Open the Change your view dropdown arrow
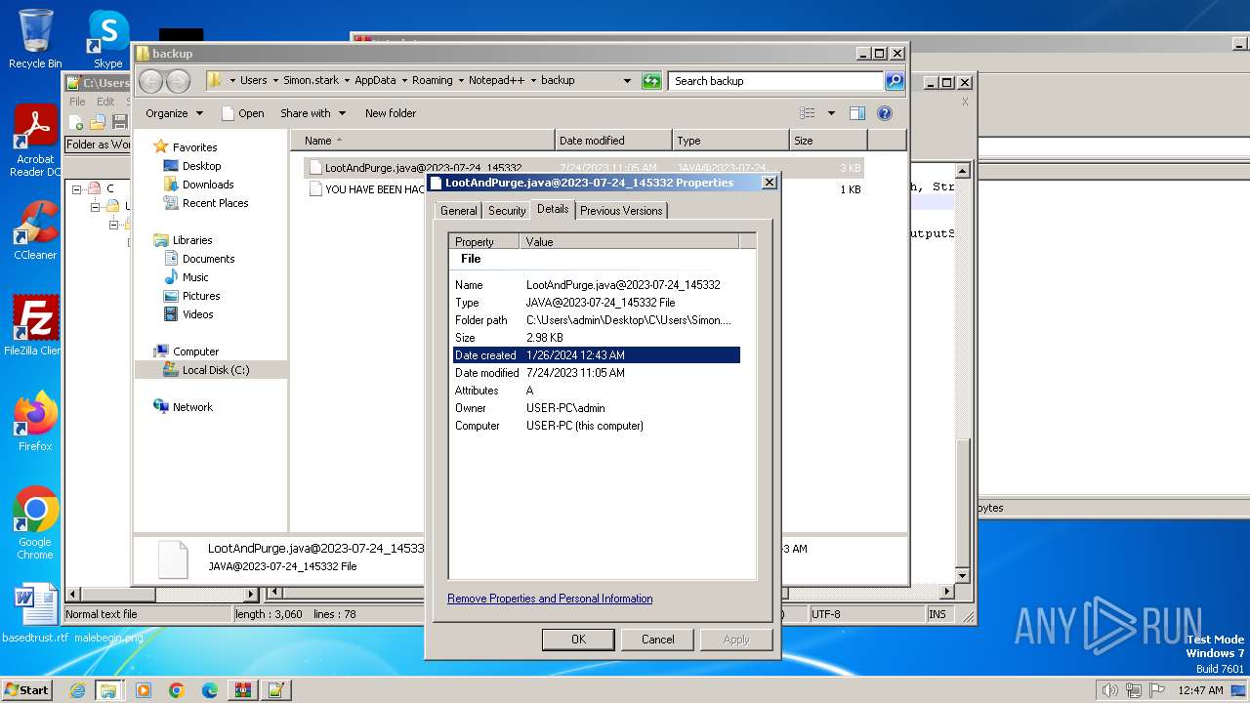This screenshot has height=703, width=1250. coord(831,113)
